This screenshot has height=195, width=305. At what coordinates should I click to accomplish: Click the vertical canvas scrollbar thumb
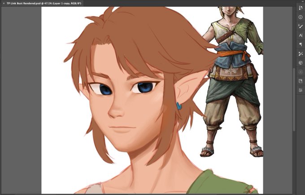click(294, 99)
